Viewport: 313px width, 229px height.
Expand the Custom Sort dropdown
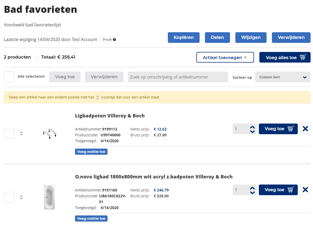[x=283, y=77]
